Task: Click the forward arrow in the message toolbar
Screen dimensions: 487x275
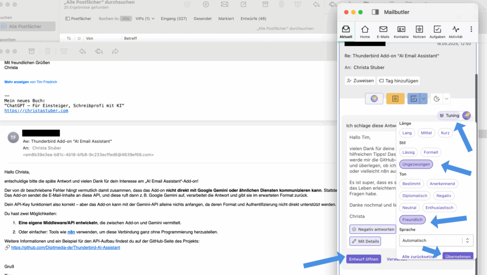Action: (x=115, y=51)
